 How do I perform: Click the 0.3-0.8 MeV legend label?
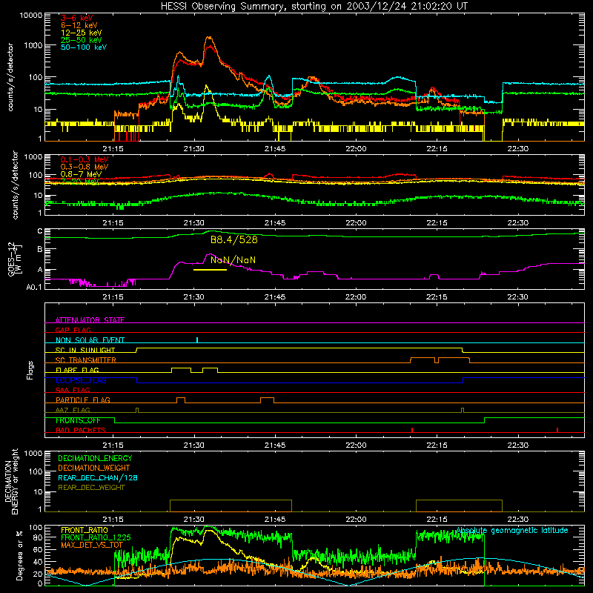tap(85, 167)
